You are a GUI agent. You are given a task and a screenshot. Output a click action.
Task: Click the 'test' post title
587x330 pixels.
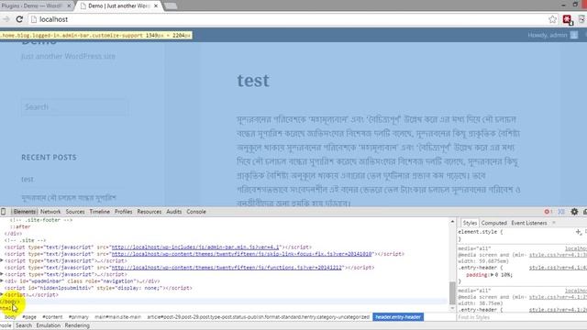click(253, 81)
